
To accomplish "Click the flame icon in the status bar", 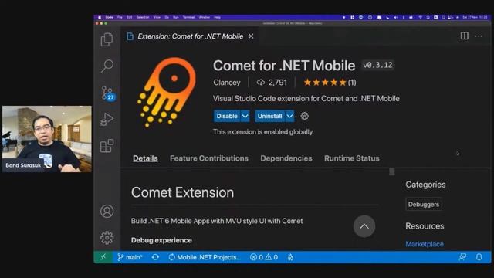I will pos(290,257).
